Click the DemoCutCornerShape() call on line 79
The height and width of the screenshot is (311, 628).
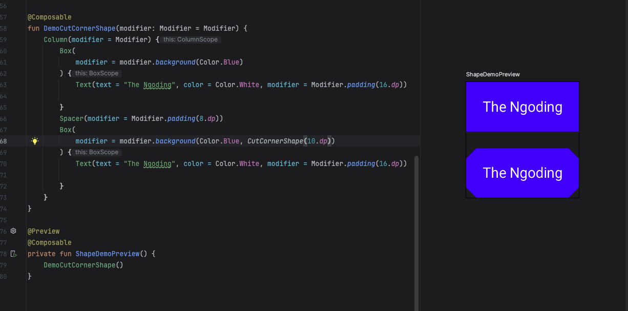coord(83,265)
